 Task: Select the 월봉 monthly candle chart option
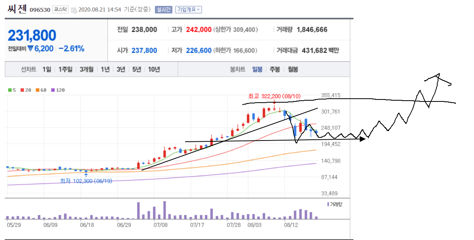[x=293, y=69]
